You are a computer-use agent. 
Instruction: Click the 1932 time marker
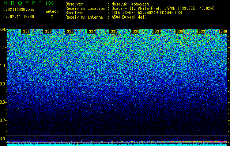pyautogui.click(x=48, y=31)
